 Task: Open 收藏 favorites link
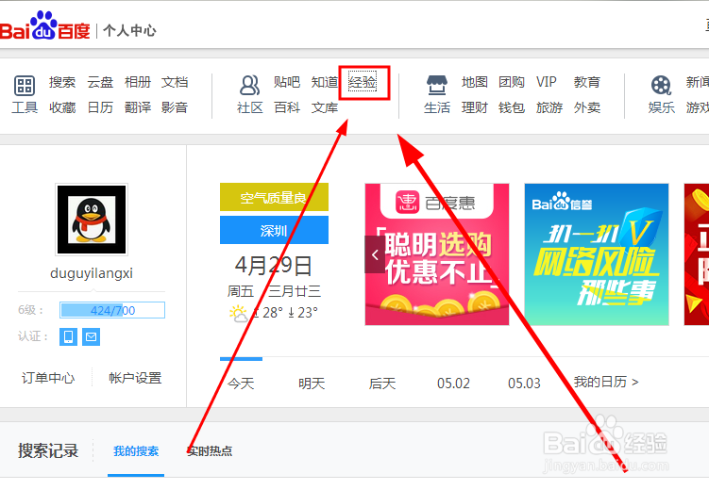62,107
